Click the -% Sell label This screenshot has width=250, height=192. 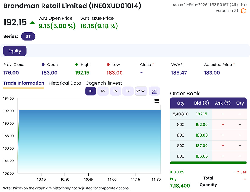[241, 172]
